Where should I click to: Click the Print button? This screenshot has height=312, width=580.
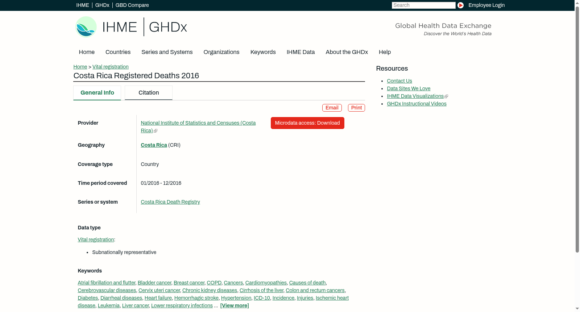click(356, 108)
